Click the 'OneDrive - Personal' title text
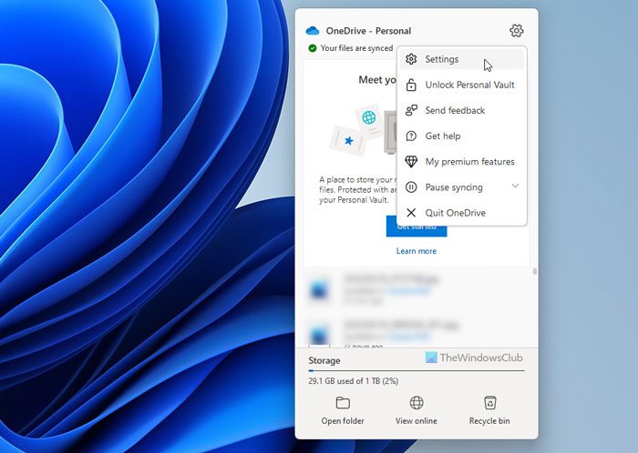638x453 pixels. 368,31
